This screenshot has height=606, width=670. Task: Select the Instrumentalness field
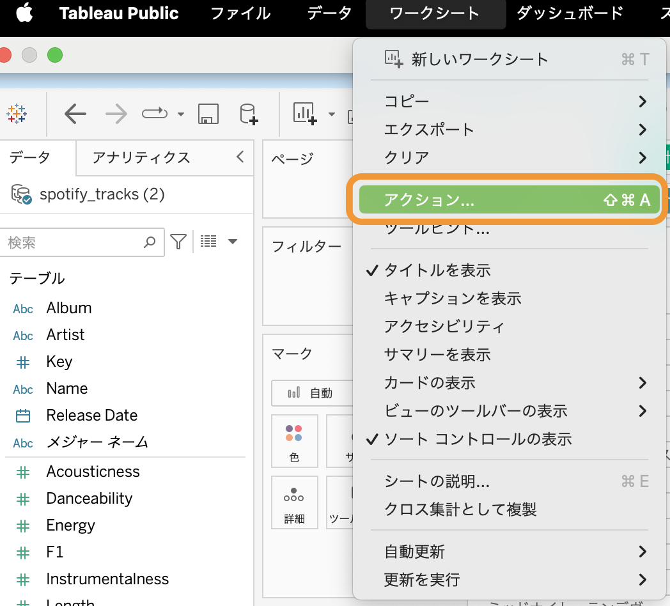click(107, 579)
